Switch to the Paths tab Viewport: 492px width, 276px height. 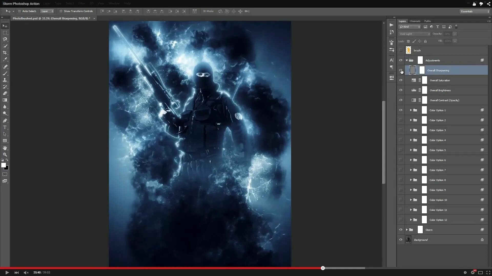[x=427, y=21]
